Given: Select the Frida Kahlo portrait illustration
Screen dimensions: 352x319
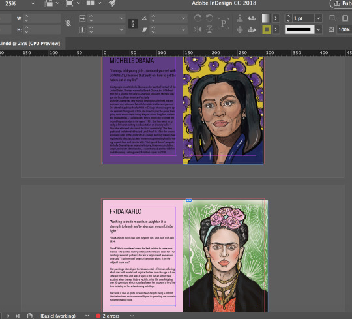Looking at the screenshot, I should click(225, 256).
